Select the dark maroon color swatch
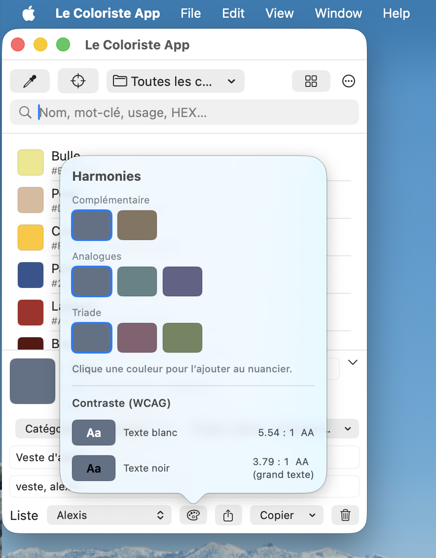Image resolution: width=436 pixels, height=558 pixels. tap(31, 343)
